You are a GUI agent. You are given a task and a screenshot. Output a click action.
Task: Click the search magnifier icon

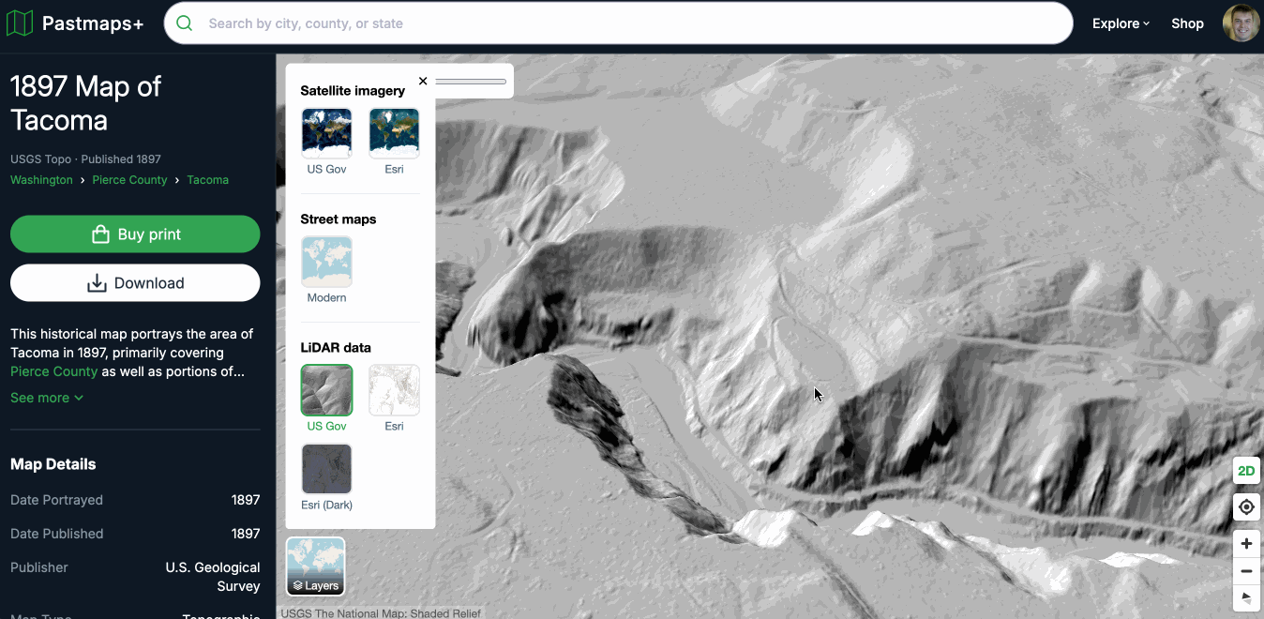click(186, 23)
